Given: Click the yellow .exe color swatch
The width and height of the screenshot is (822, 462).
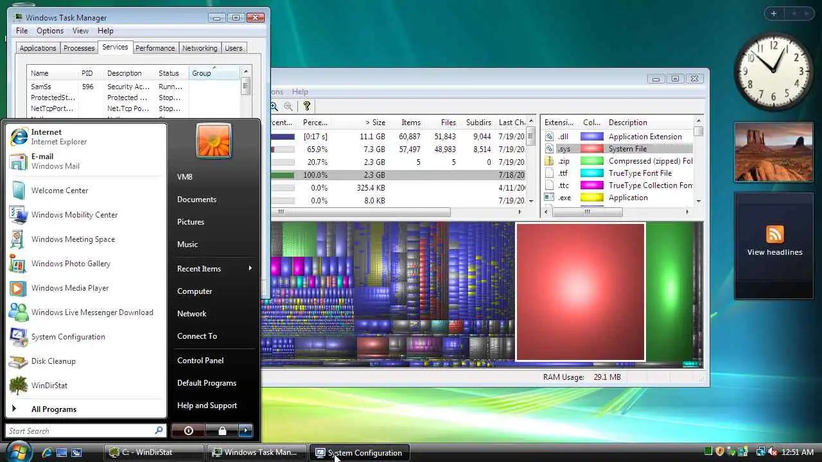Looking at the screenshot, I should [x=591, y=198].
